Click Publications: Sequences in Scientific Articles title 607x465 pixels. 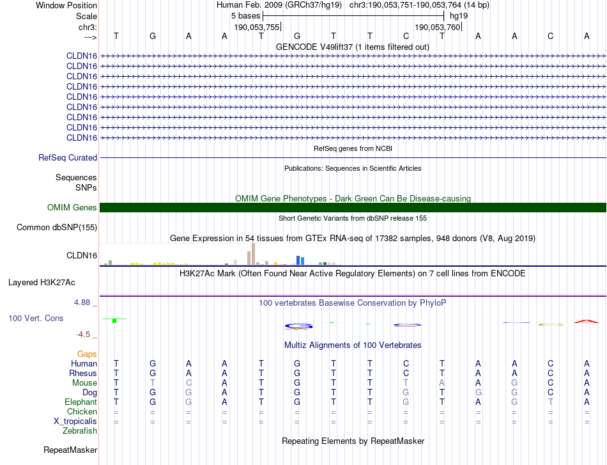[353, 168]
